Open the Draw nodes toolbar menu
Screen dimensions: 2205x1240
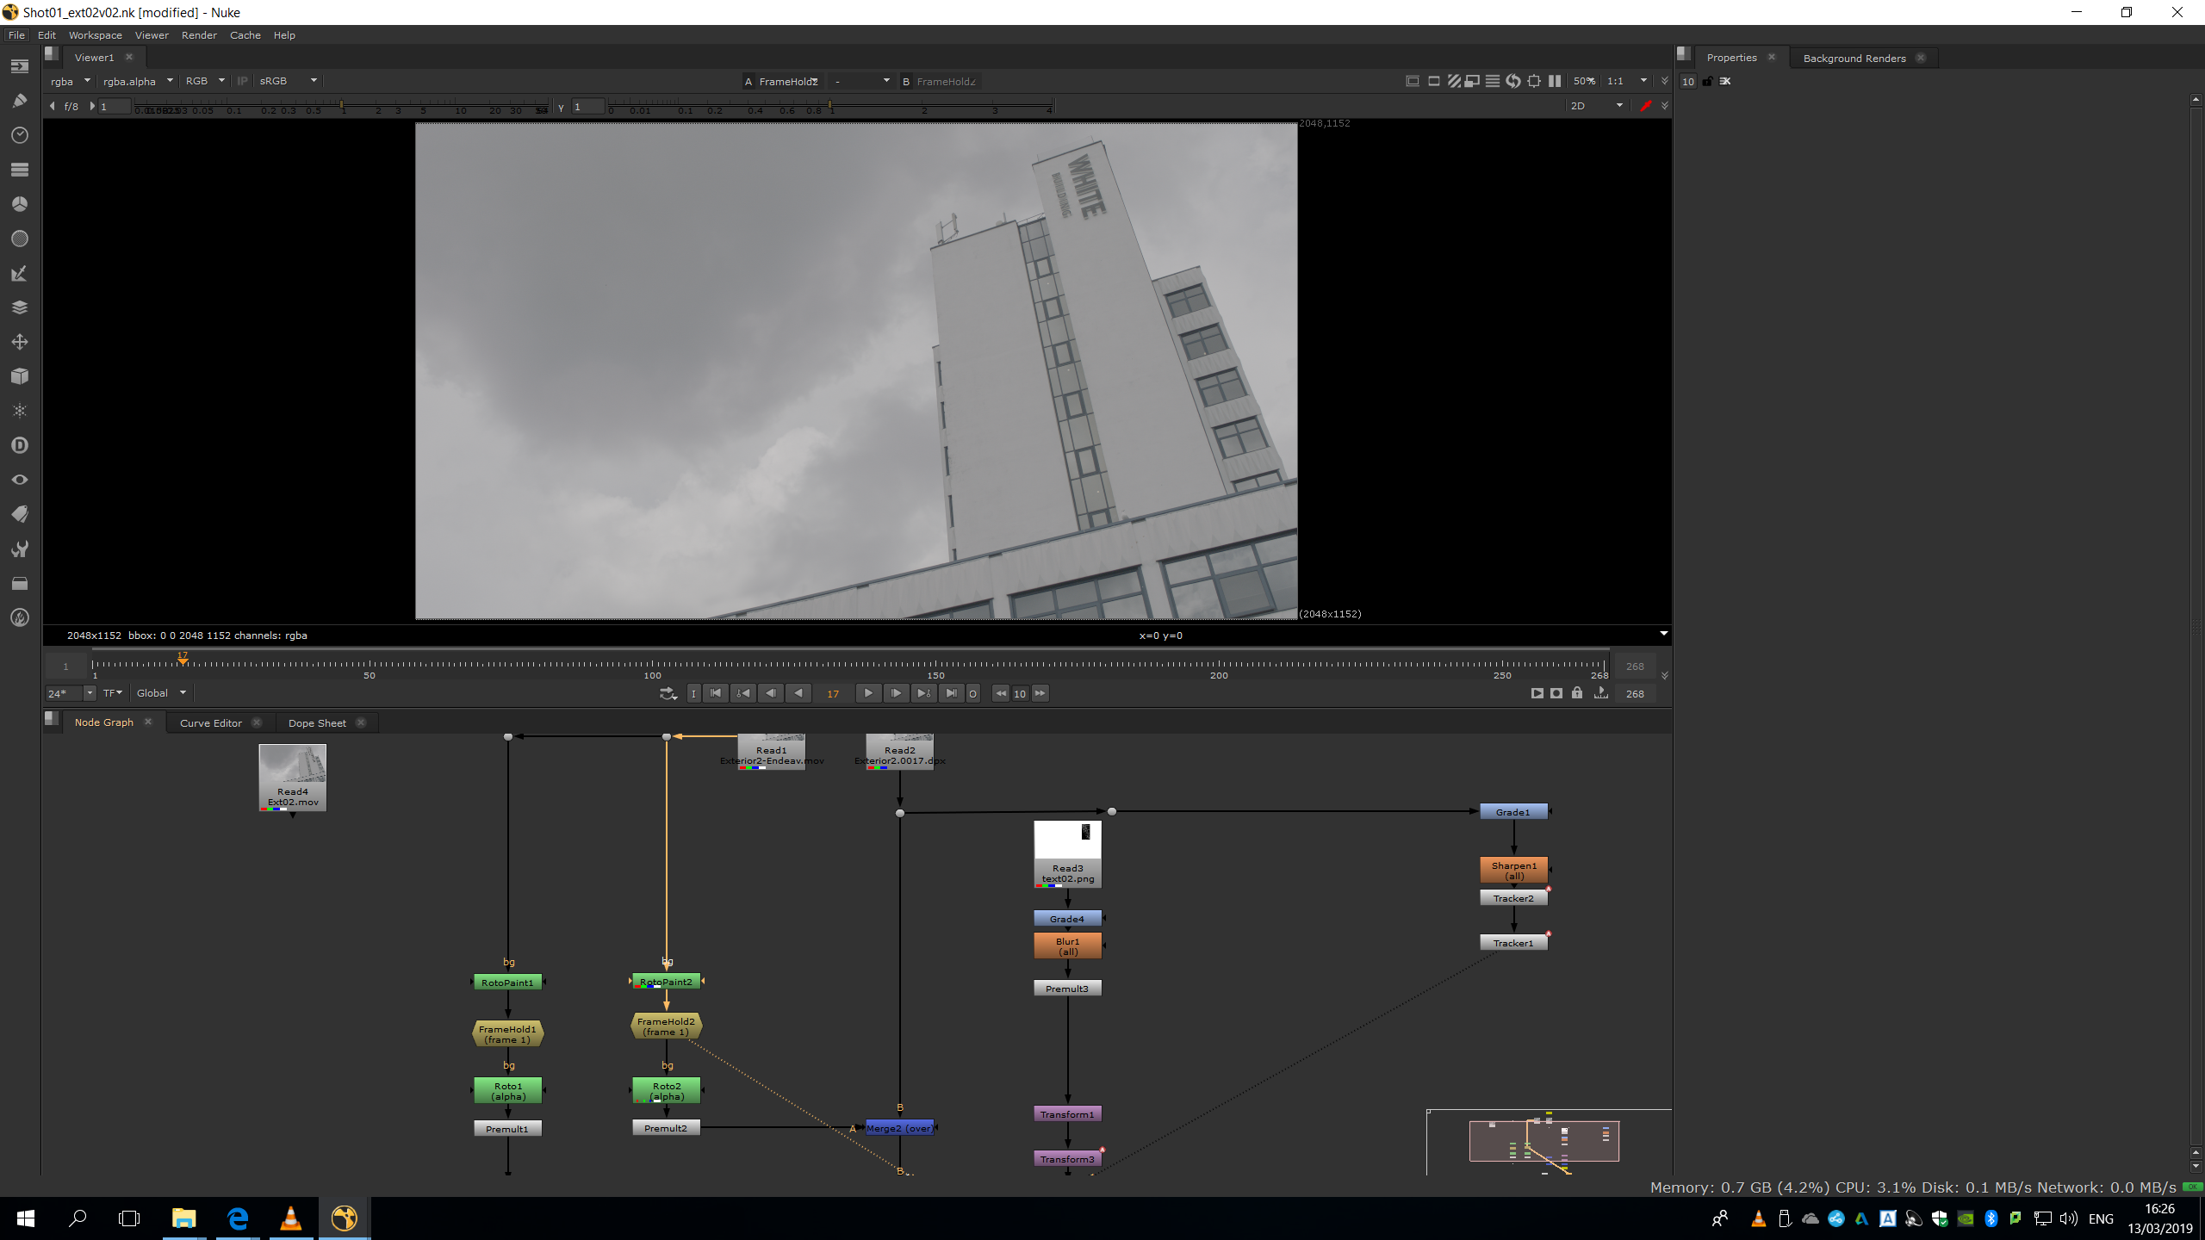click(x=19, y=101)
